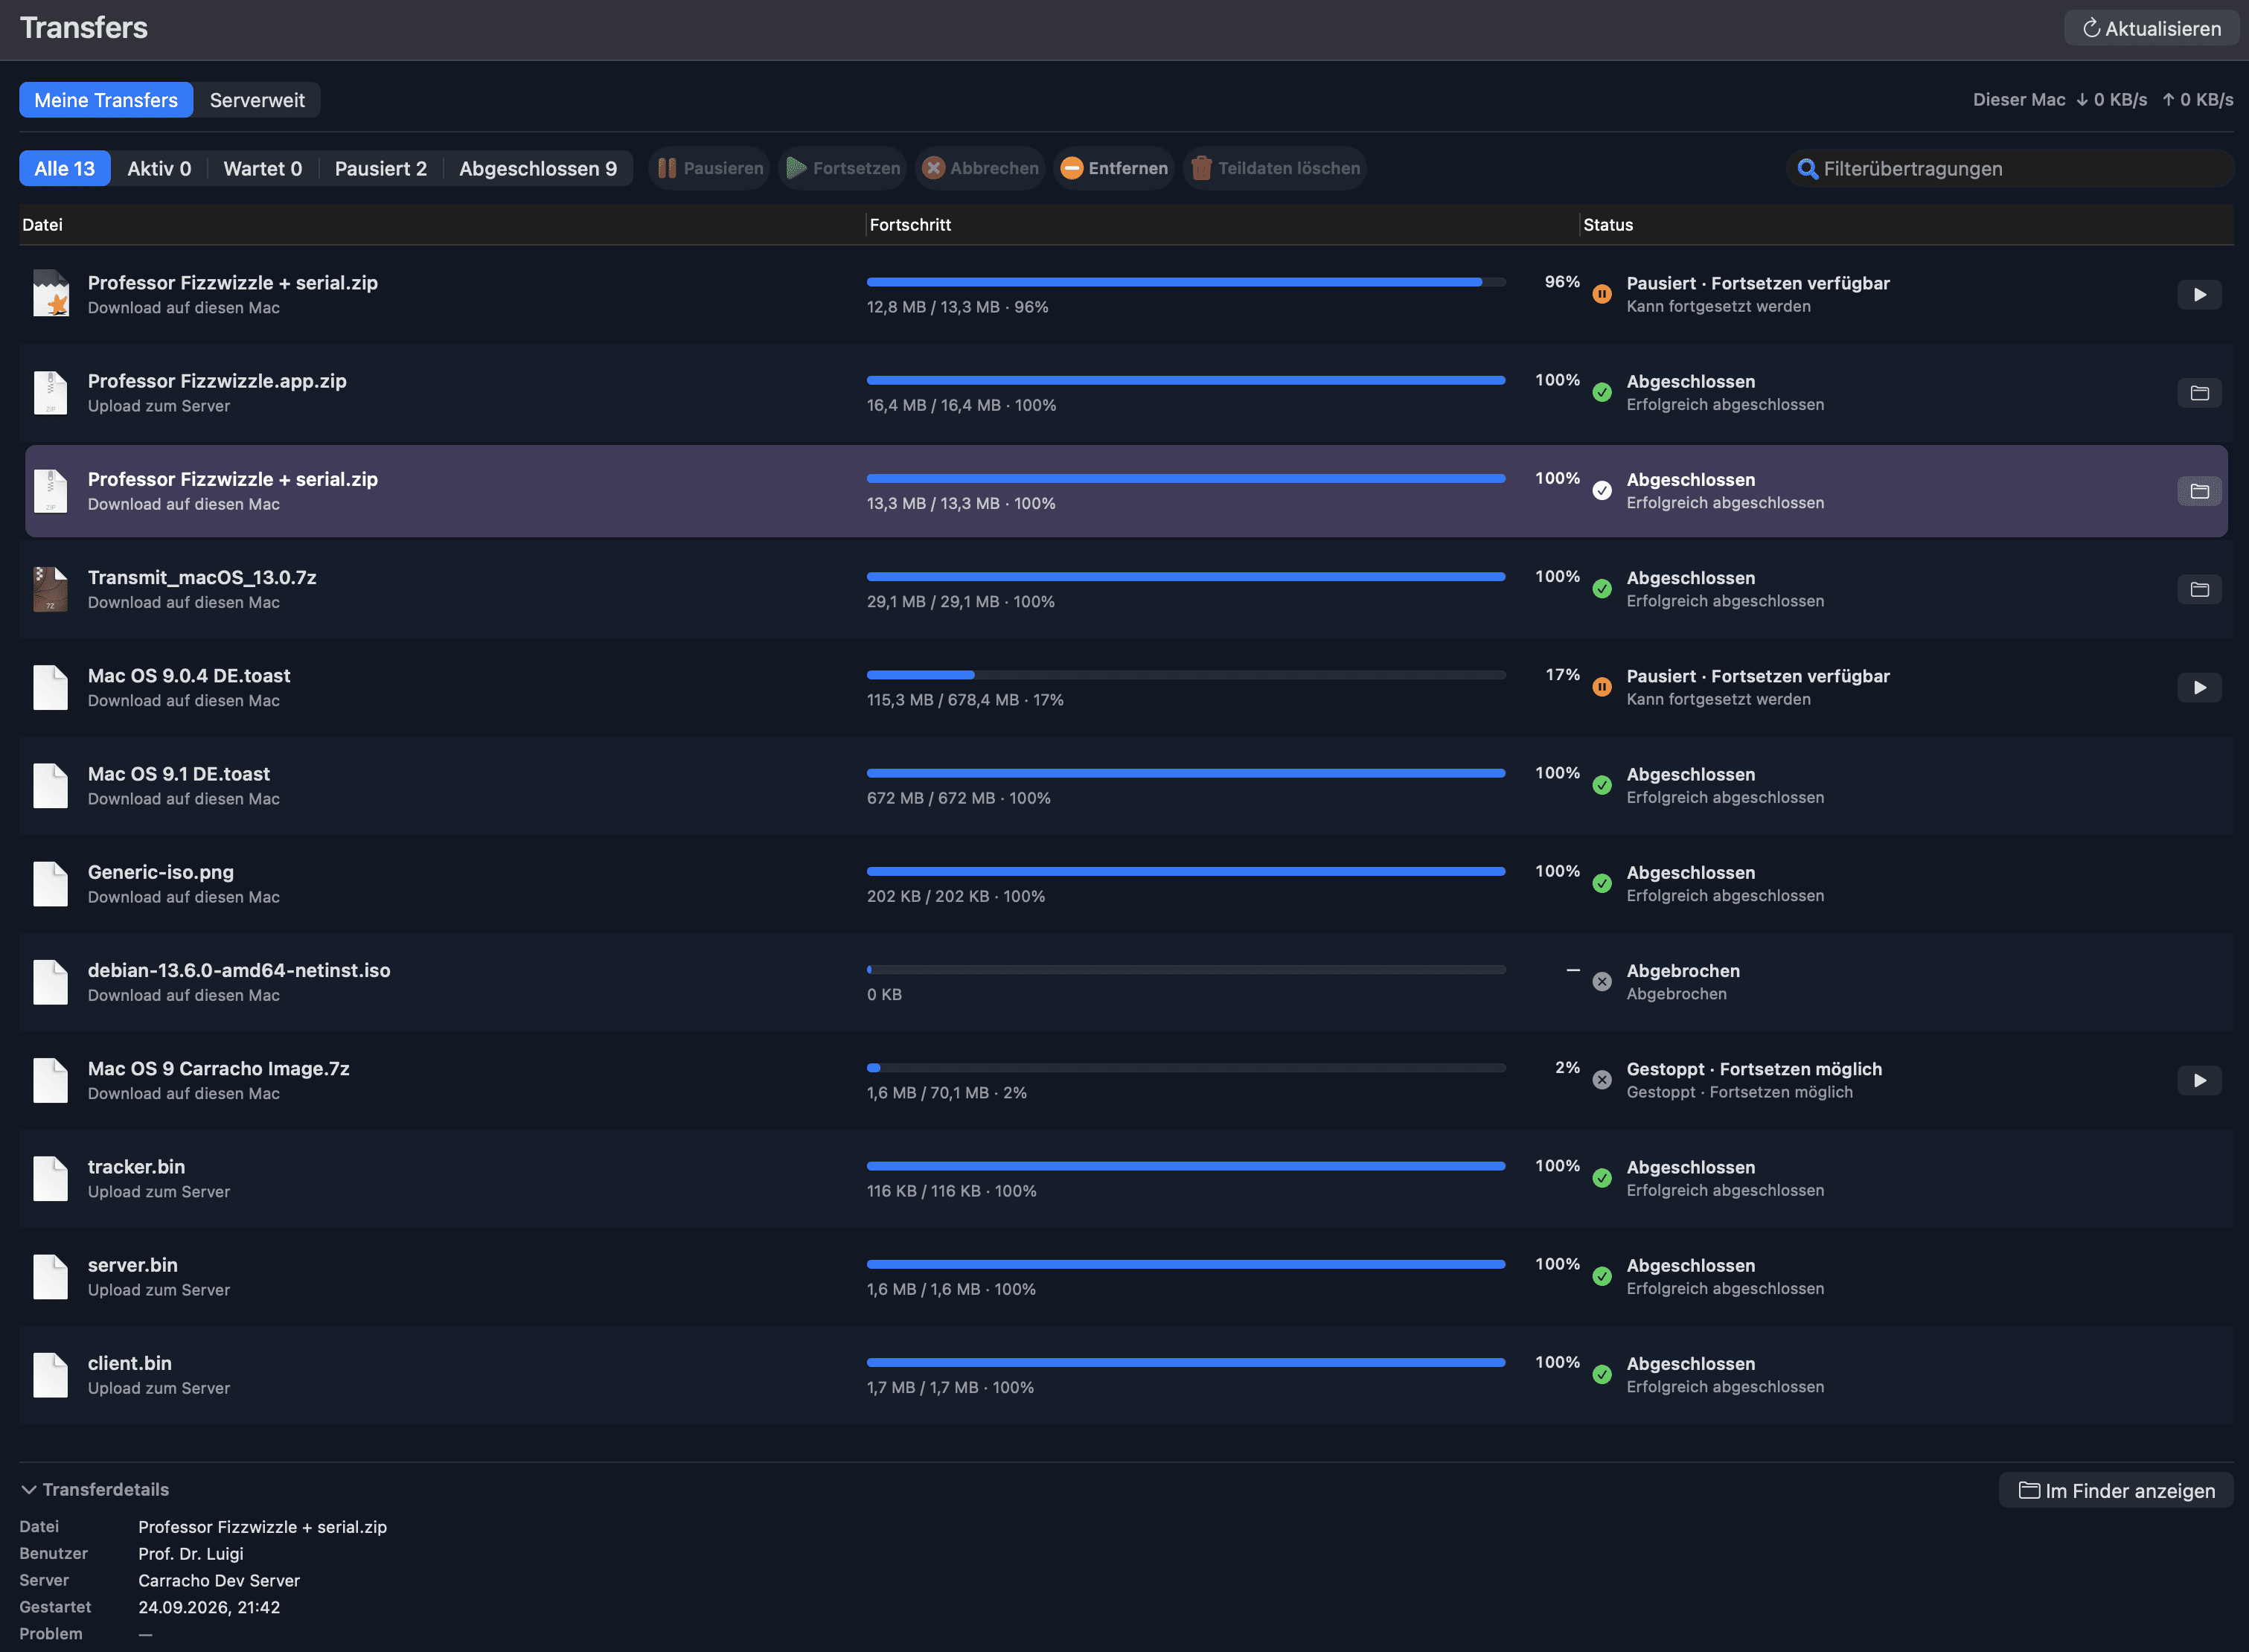Click the Pausieren toolbar button
Screen dimensions: 2249x1652
(710, 168)
